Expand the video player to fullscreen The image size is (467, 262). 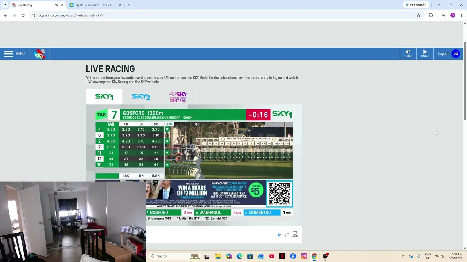287,235
